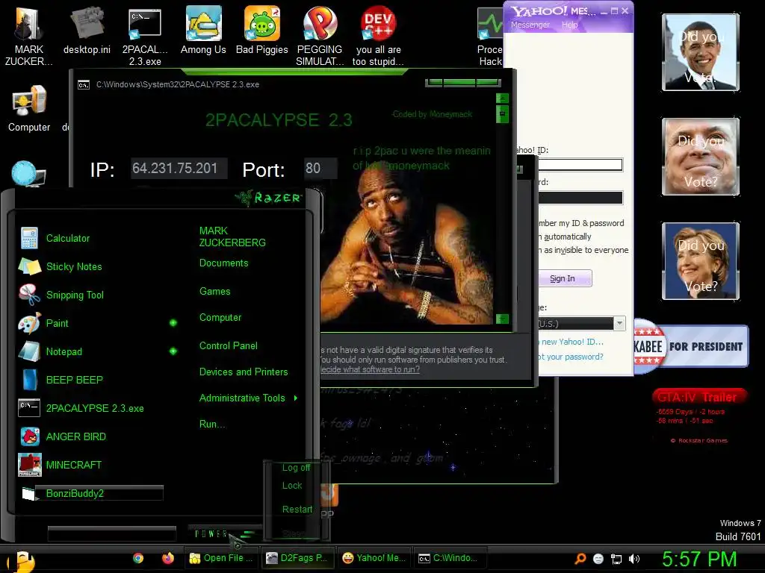Launch Among Us desktop shortcut
Viewport: 765px width, 573px height.
point(203,30)
